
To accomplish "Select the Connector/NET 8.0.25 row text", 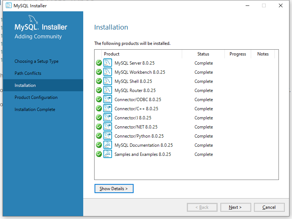I will click(136, 127).
